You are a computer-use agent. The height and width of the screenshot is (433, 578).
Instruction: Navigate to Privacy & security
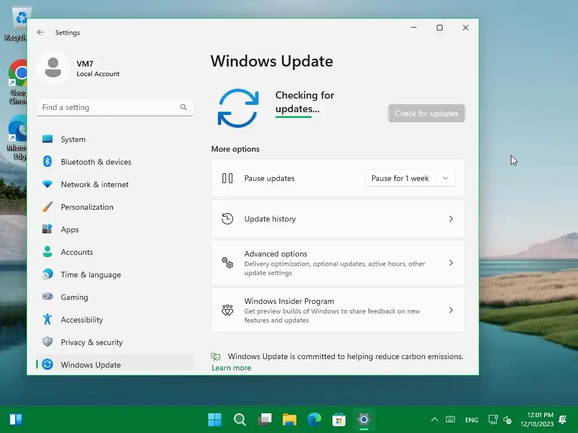(115, 342)
